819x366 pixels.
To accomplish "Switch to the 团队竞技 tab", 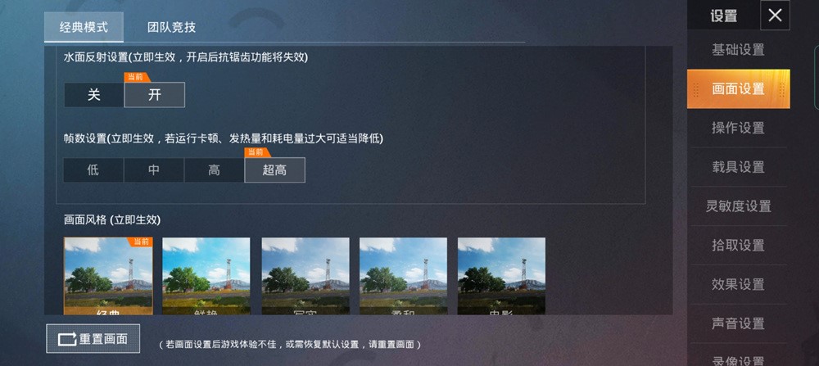I will [x=171, y=27].
